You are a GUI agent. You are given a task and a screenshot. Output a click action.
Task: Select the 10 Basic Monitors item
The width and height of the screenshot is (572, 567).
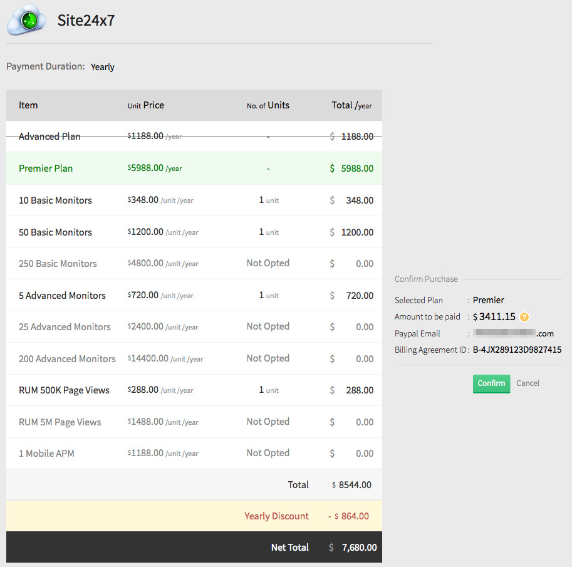click(55, 200)
